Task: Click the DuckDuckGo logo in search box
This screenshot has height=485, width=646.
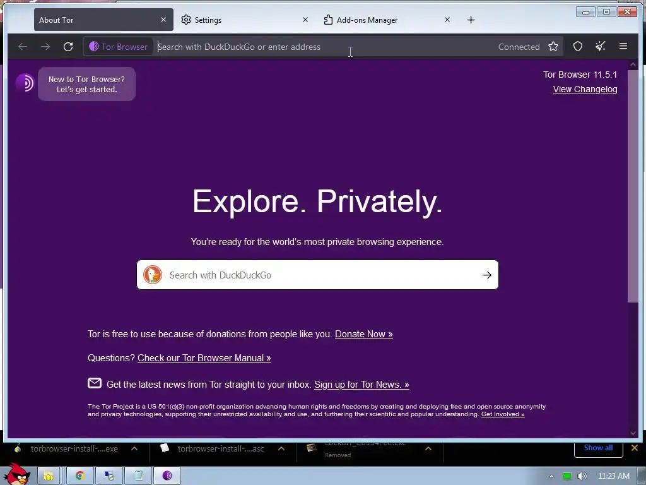Action: (x=153, y=275)
